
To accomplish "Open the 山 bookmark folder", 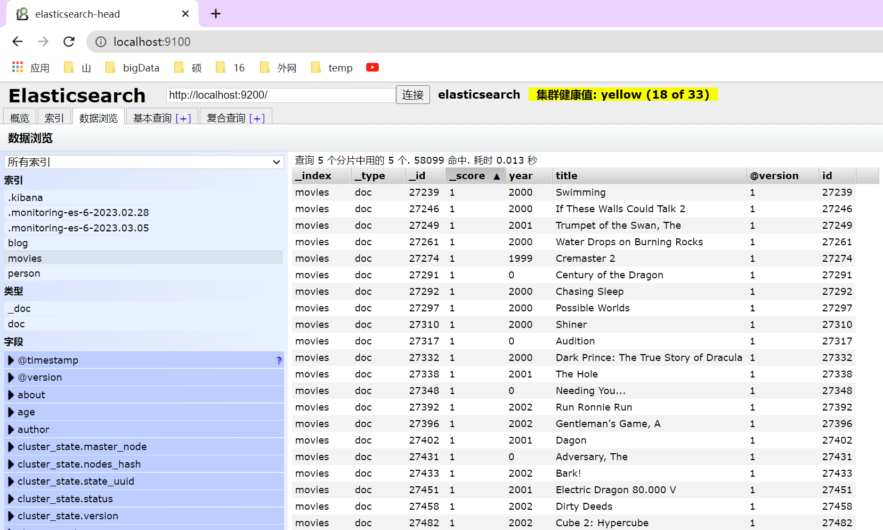I will (78, 68).
